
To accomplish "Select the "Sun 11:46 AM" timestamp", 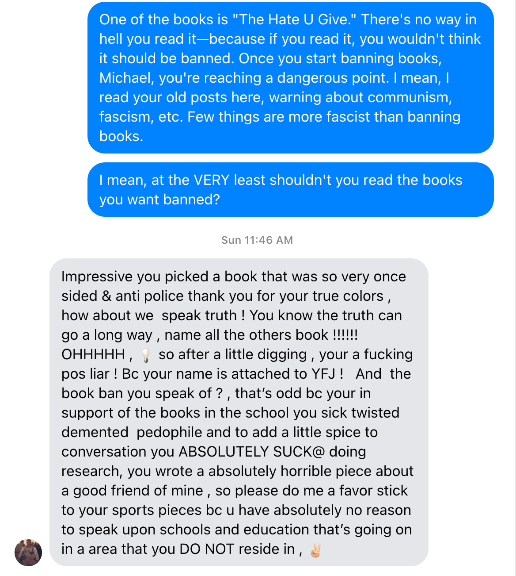I will (257, 240).
